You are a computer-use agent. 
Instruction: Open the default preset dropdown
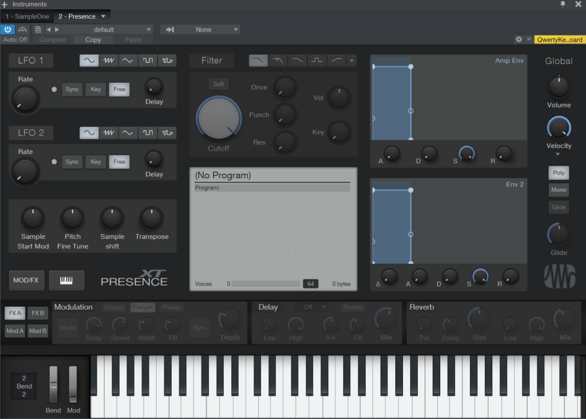(x=107, y=30)
